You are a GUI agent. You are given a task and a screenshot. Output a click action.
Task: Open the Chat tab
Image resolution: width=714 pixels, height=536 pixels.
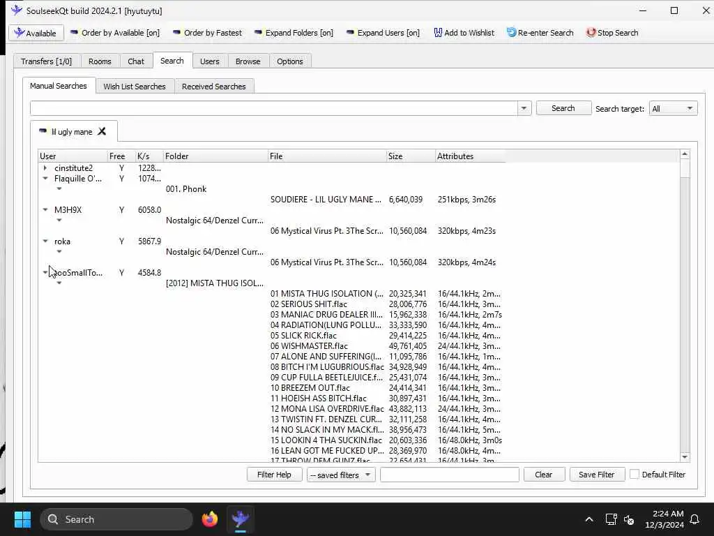136,61
